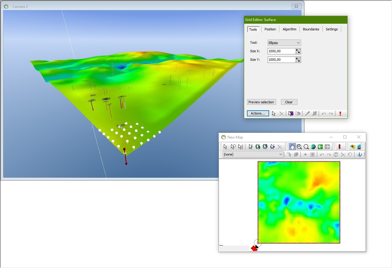392x268 pixels.
Task: Click Size Y spinner arrows
Action: click(x=298, y=60)
